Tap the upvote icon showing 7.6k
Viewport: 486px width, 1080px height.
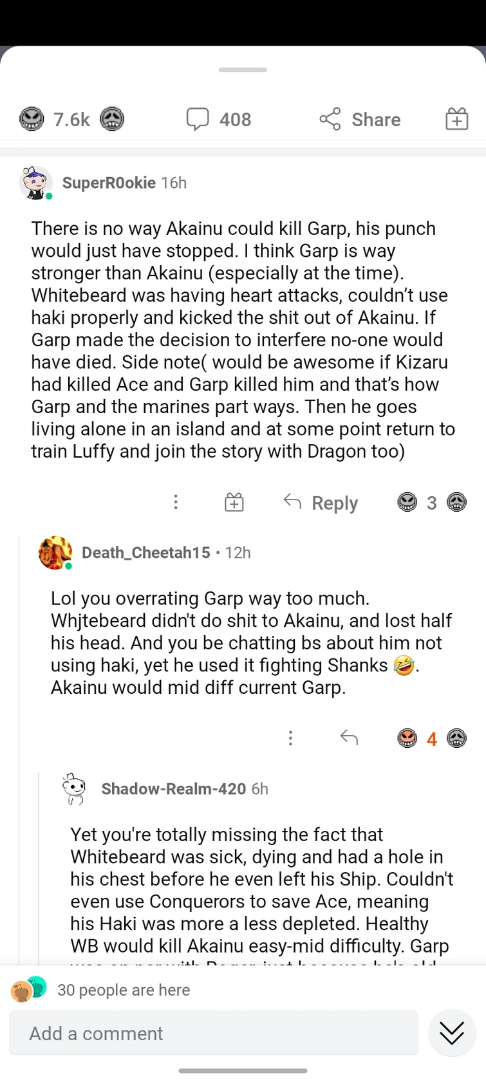pyautogui.click(x=32, y=119)
